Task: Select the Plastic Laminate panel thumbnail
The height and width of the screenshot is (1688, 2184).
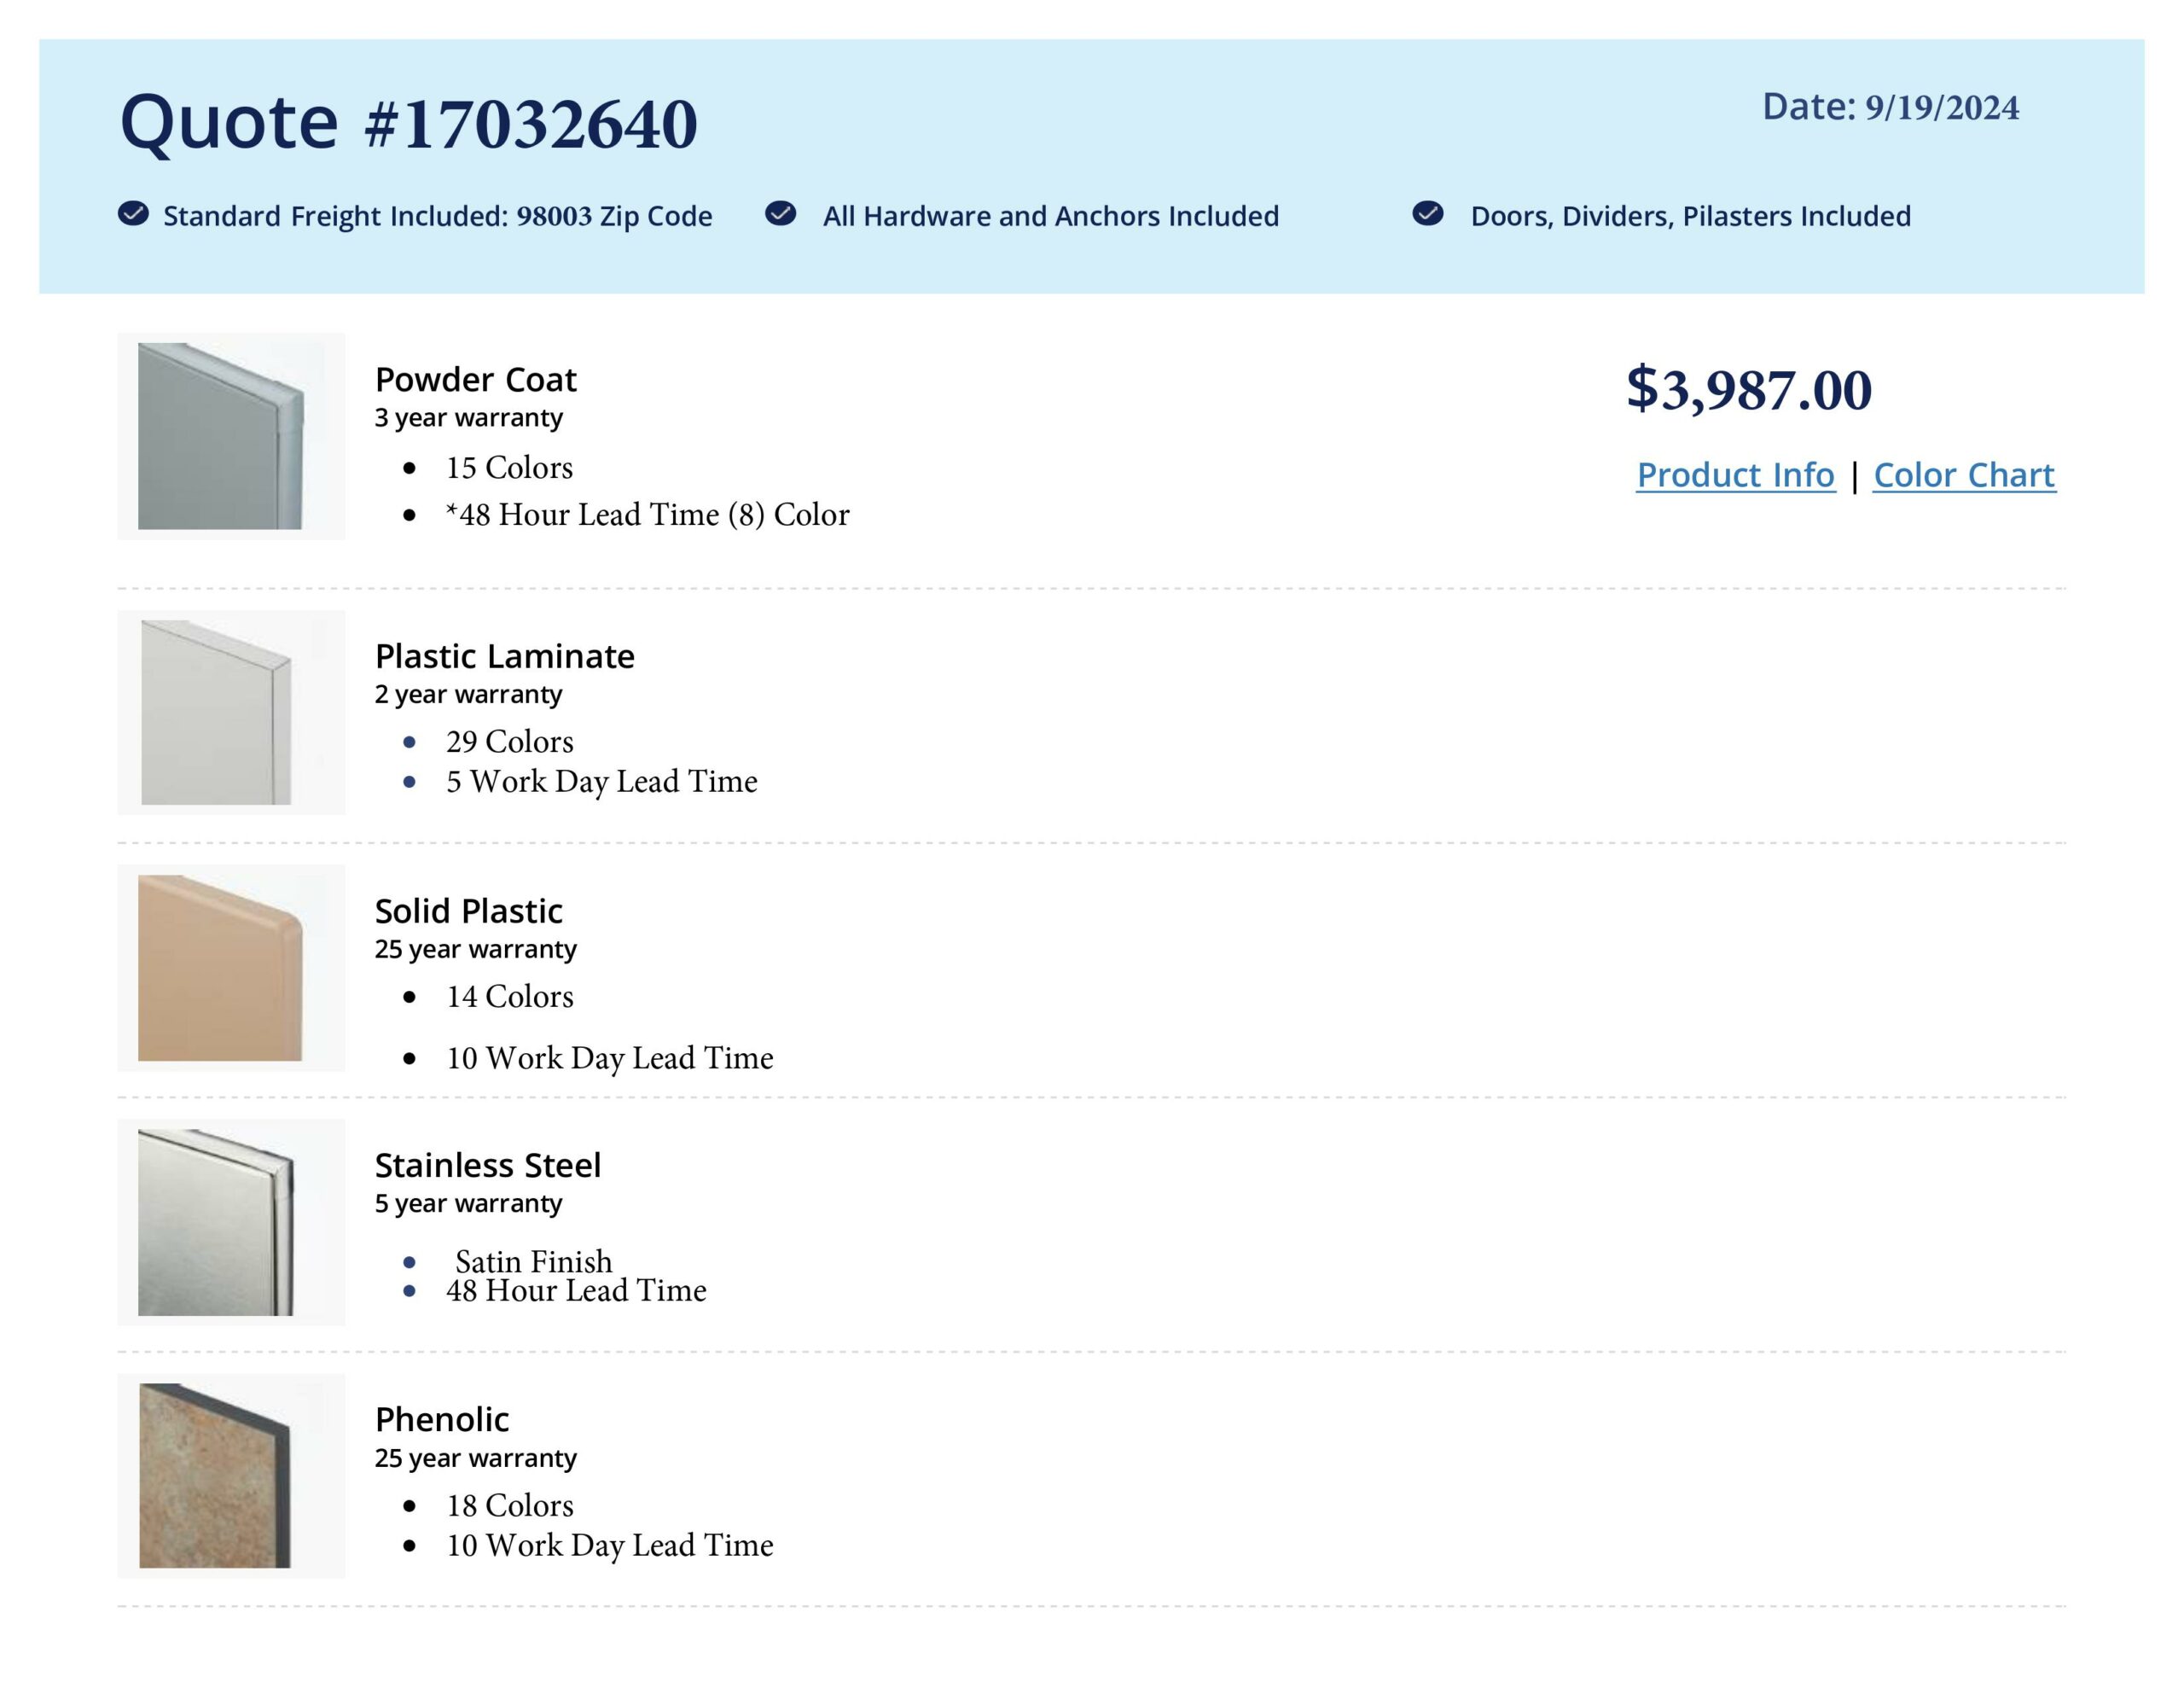Action: click(x=231, y=713)
